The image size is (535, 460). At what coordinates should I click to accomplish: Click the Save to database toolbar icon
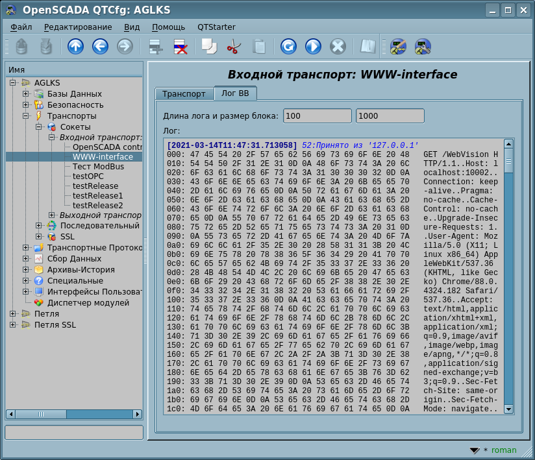coord(46,46)
